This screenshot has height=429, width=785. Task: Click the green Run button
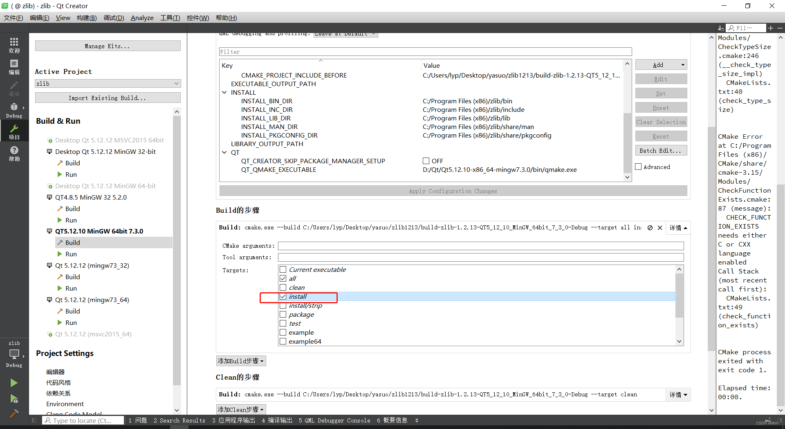tap(14, 383)
